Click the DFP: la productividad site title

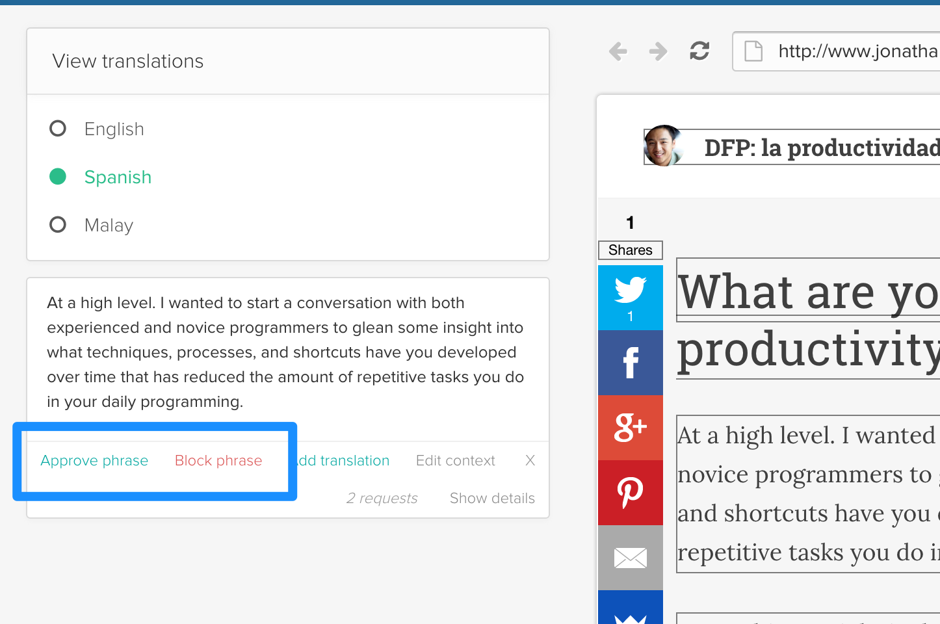[822, 148]
